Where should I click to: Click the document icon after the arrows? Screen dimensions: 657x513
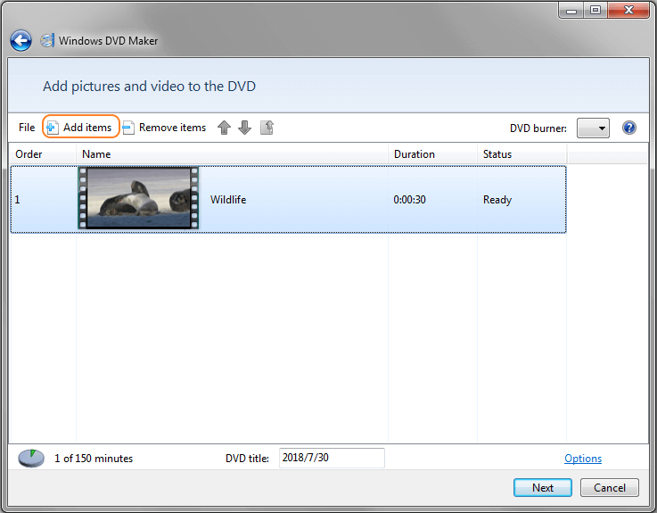pos(267,128)
